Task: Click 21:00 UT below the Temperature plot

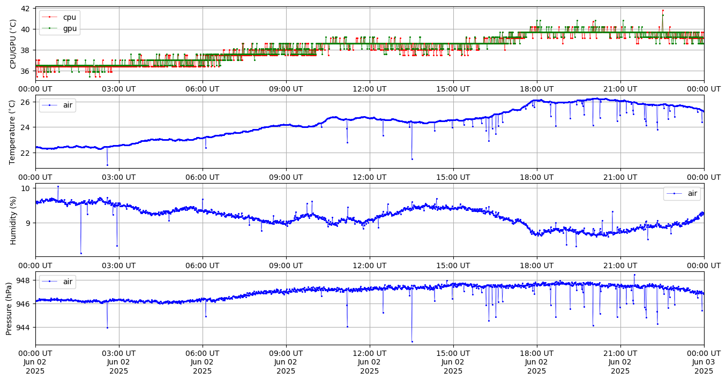Action: tap(620, 177)
